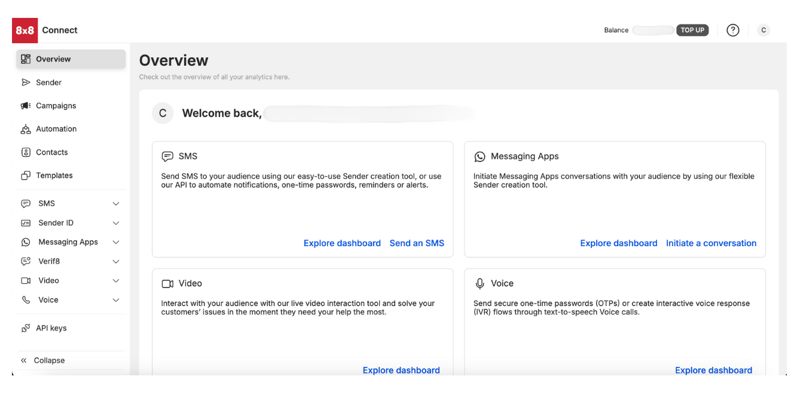This screenshot has width=800, height=395.
Task: Click the Sender paper plane icon
Action: coord(26,82)
